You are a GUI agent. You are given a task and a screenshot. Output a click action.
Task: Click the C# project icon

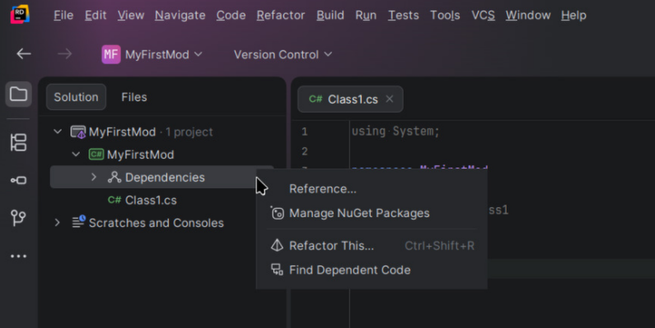click(x=96, y=155)
